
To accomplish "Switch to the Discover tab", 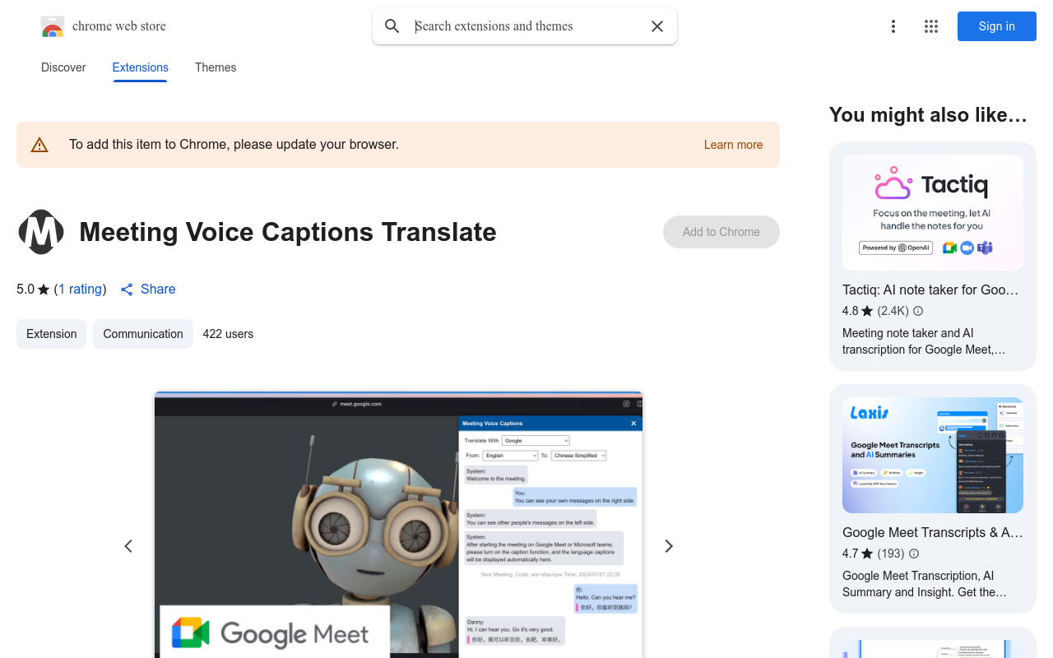I will 63,67.
